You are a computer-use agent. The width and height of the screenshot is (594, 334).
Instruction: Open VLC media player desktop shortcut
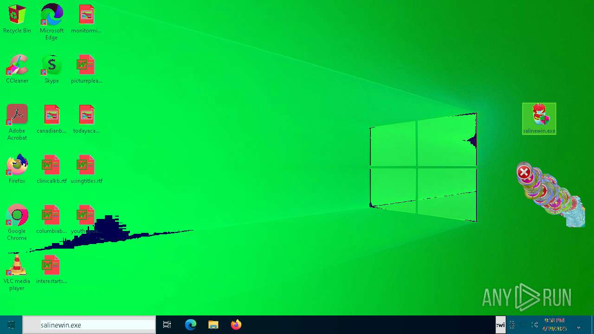pyautogui.click(x=17, y=272)
